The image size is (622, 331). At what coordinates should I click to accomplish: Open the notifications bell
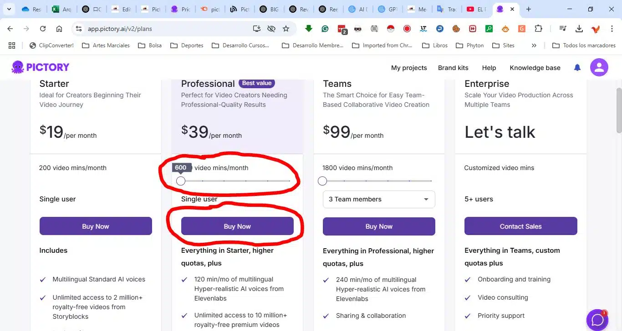[577, 68]
